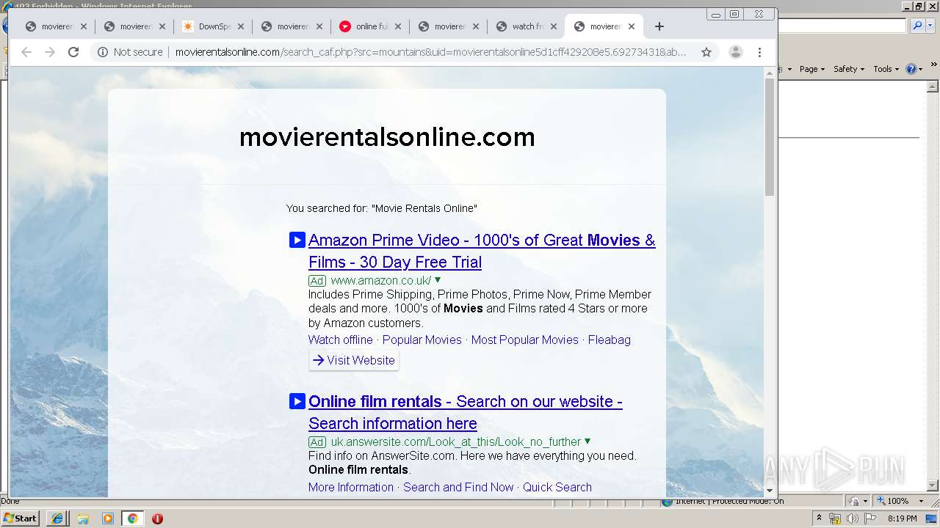Click the Internet Explorer search magnifier button
Screen dimensions: 940x528
(x=916, y=26)
